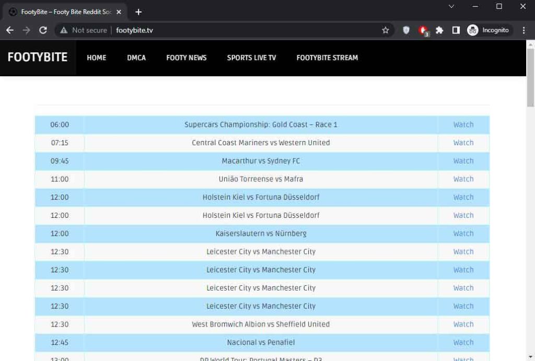Watch Supercars Championship Gold Coast Race 1
The width and height of the screenshot is (535, 361).
(463, 124)
